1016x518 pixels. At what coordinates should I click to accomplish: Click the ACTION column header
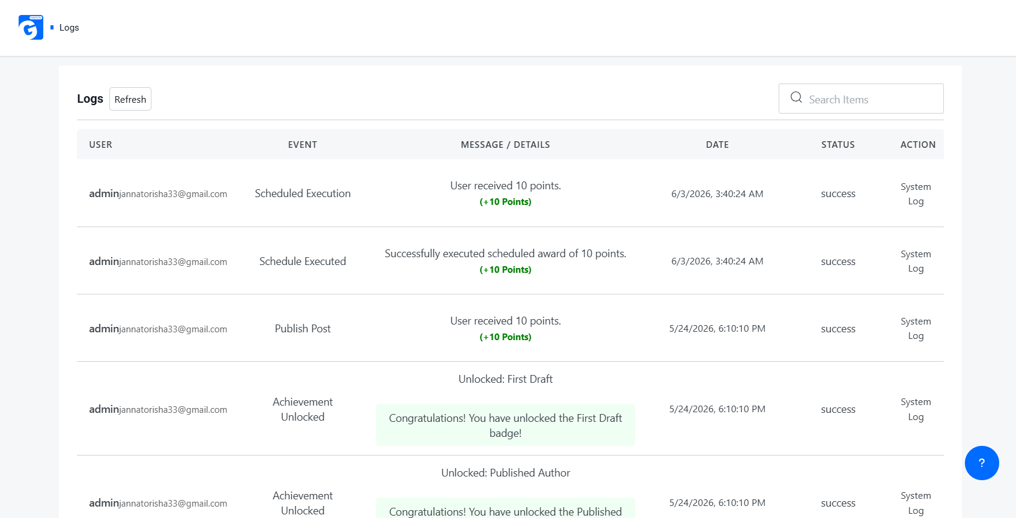click(918, 145)
